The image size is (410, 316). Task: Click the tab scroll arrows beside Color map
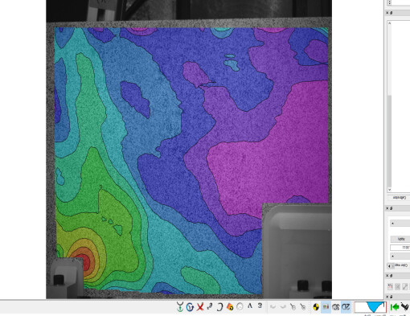(391, 266)
